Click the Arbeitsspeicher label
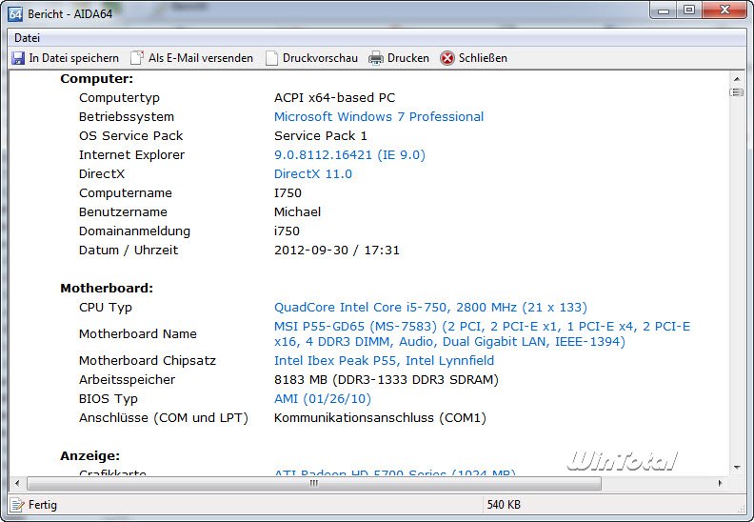This screenshot has height=522, width=754. (127, 380)
